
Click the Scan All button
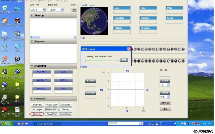tap(37, 114)
